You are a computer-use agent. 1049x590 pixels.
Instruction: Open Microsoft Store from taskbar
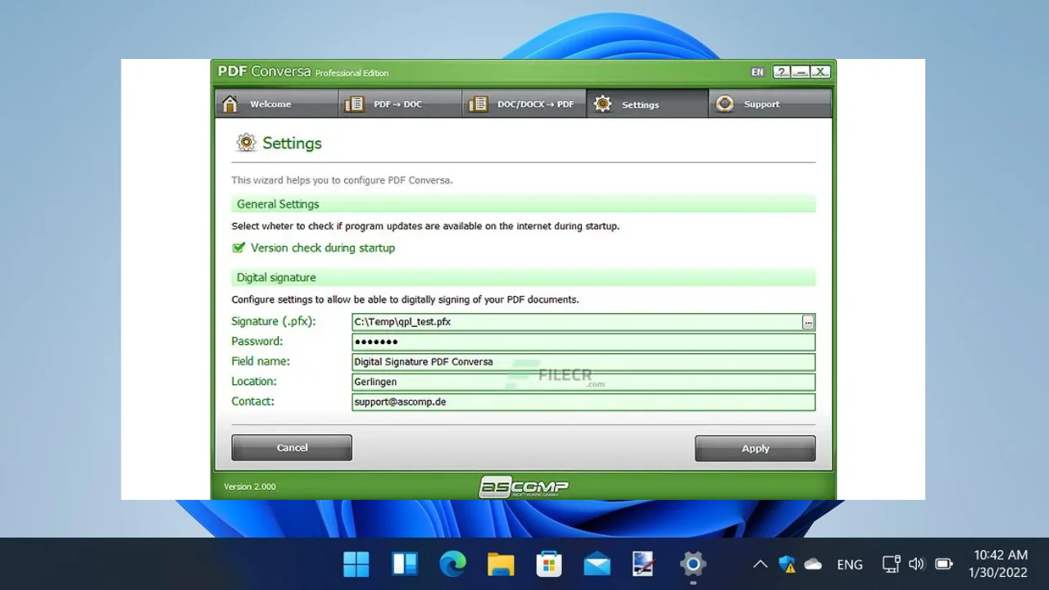click(x=549, y=564)
